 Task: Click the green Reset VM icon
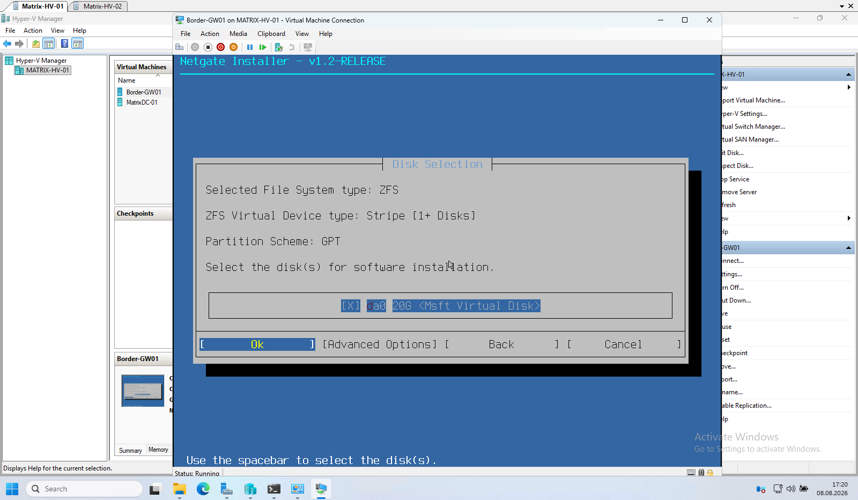[x=263, y=47]
